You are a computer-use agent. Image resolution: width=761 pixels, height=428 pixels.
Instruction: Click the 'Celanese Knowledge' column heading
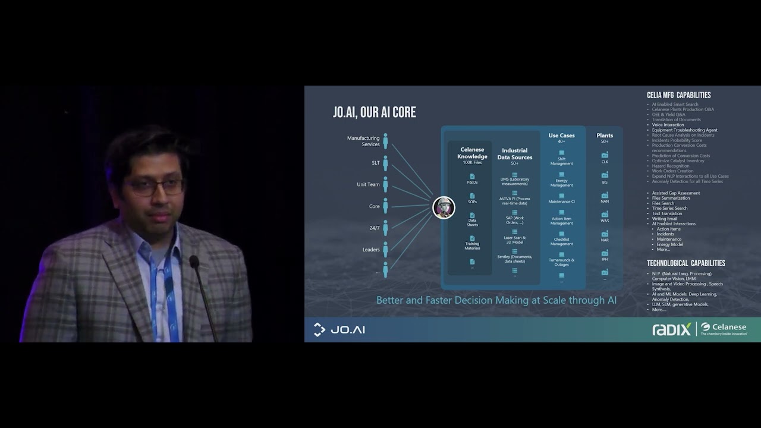472,153
